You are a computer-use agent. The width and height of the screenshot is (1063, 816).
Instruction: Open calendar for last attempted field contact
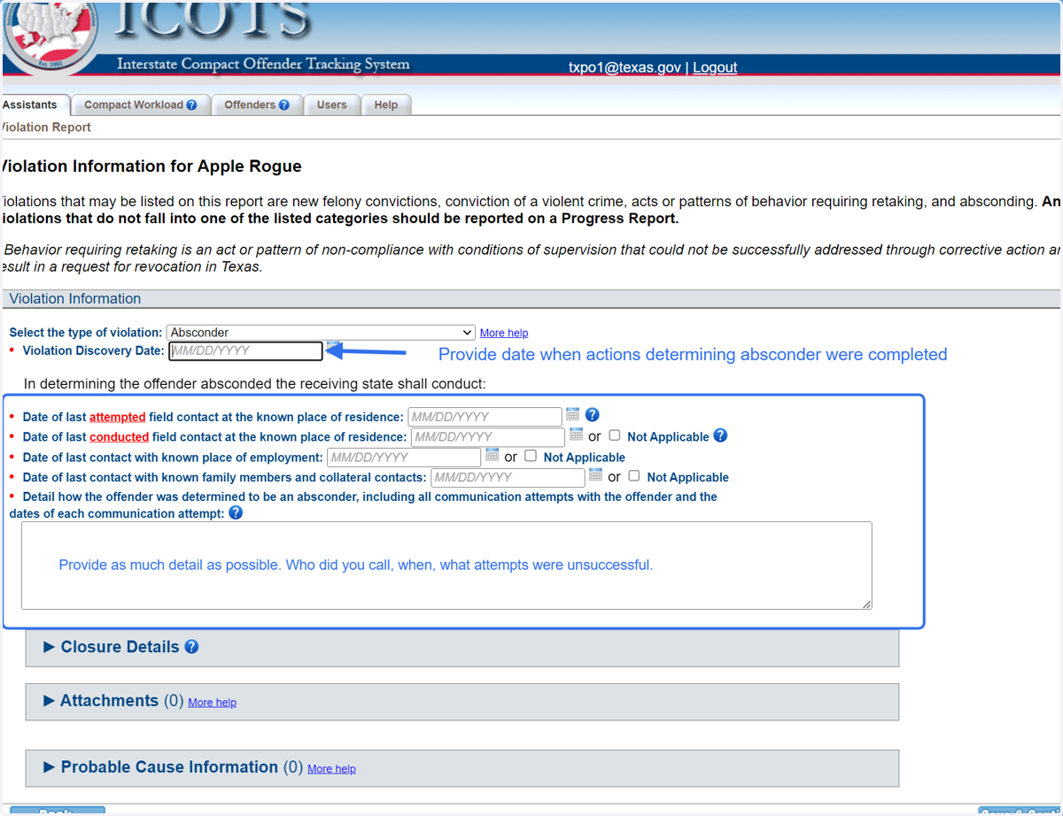coord(572,414)
